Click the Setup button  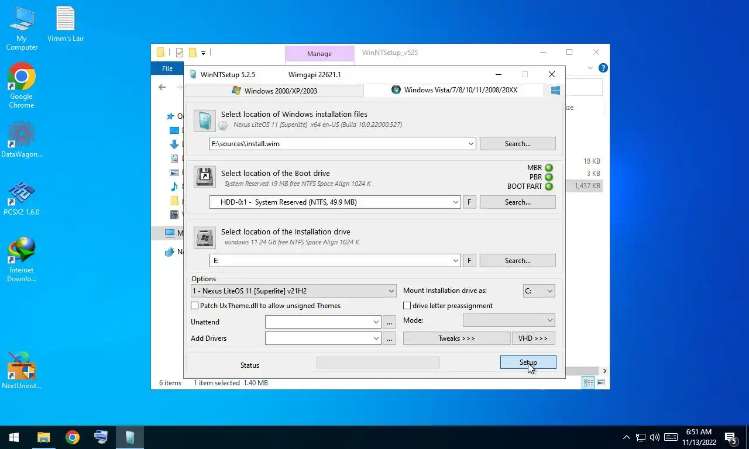(528, 362)
